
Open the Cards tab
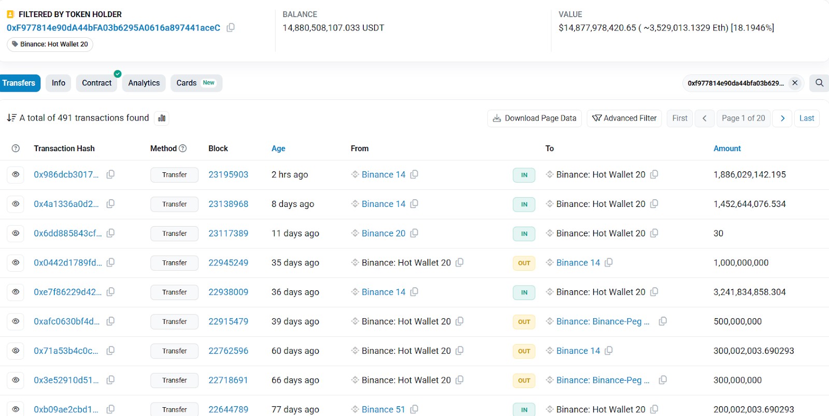(196, 83)
